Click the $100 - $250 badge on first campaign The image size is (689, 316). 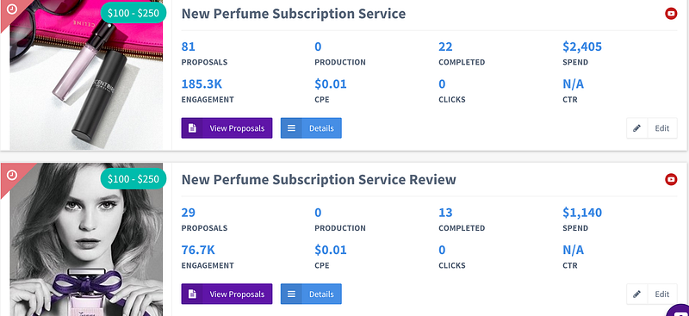133,13
